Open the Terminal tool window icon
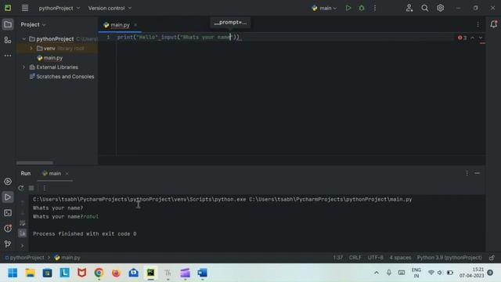Image resolution: width=501 pixels, height=282 pixels. tap(8, 213)
